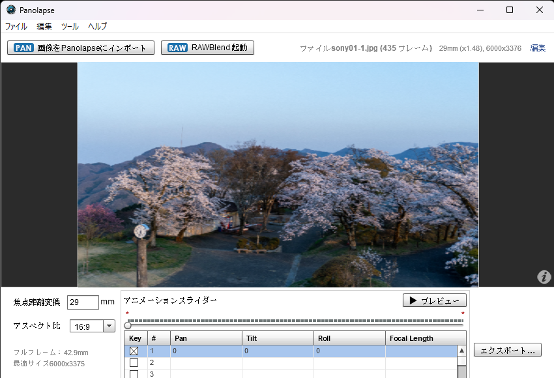The width and height of the screenshot is (554, 378).
Task: Play the animation with プレビュー button
Action: (434, 300)
